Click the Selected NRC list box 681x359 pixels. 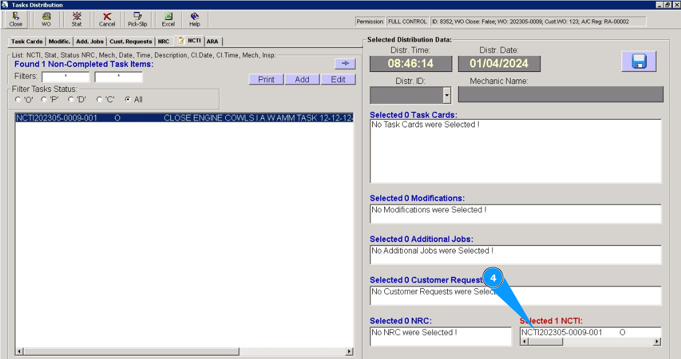(x=441, y=336)
